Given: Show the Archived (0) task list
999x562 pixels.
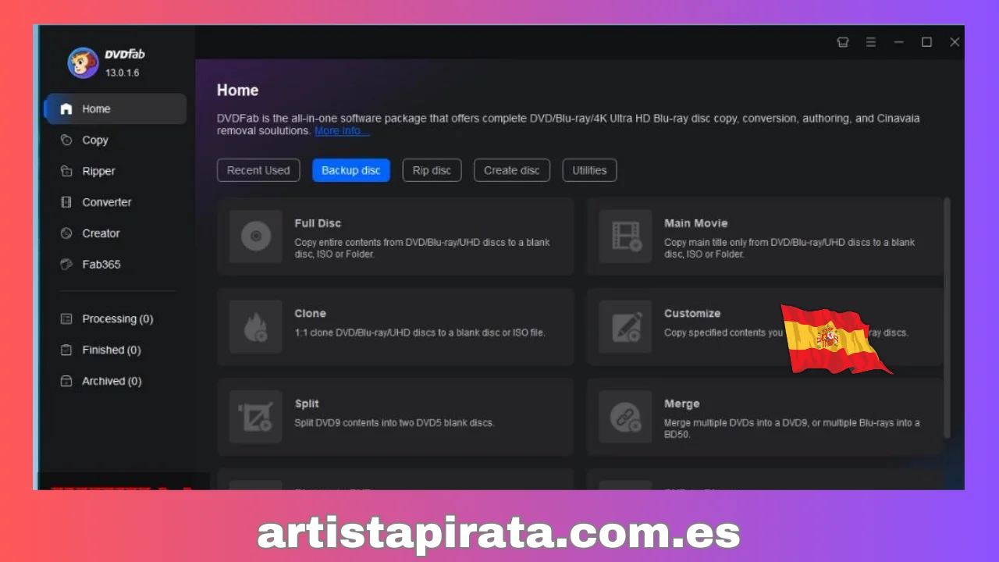Looking at the screenshot, I should (x=112, y=381).
